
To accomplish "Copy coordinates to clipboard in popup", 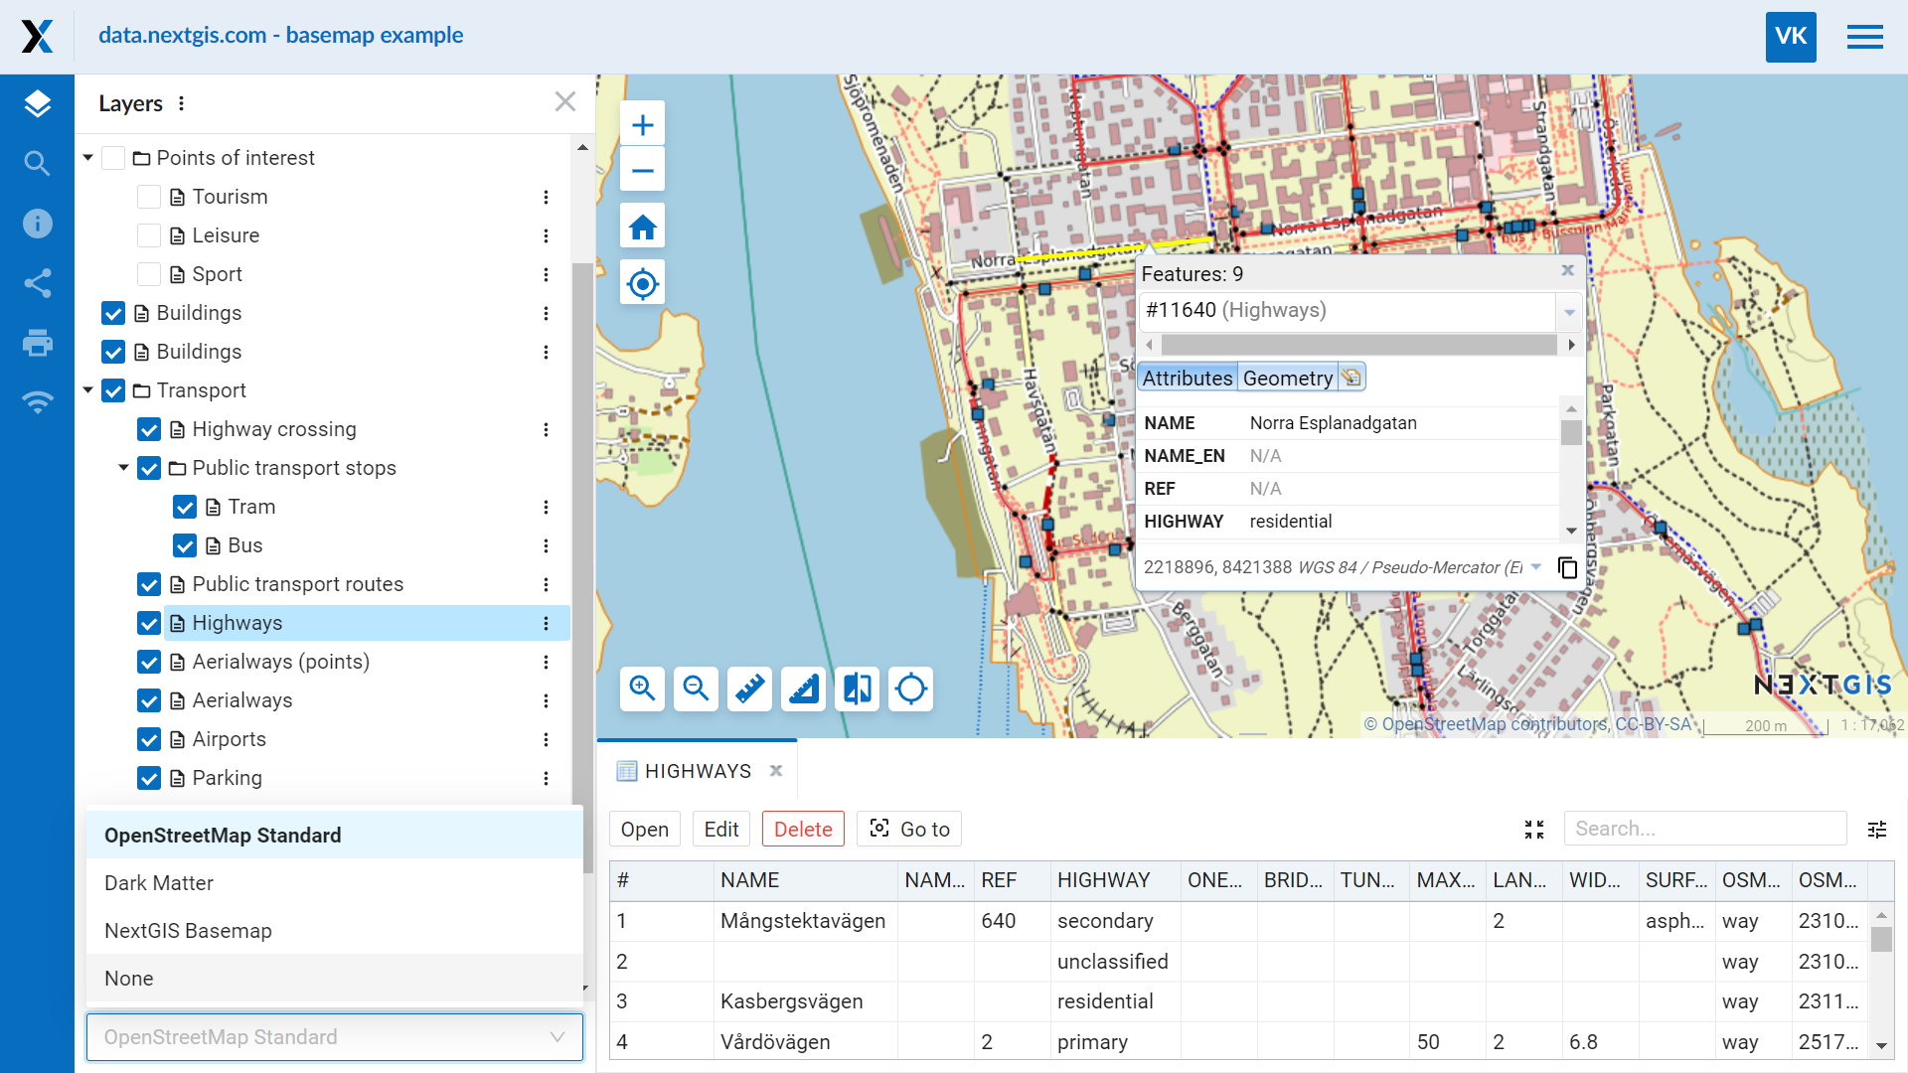I will [x=1567, y=567].
